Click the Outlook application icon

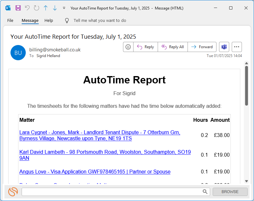[x=8, y=8]
